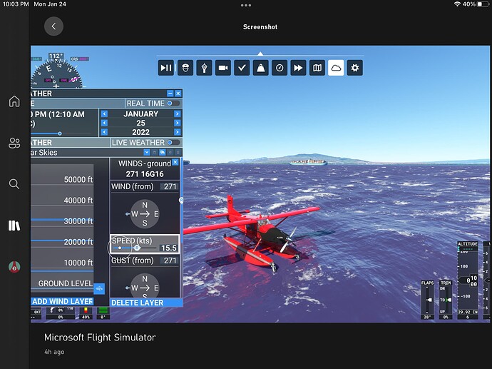Enable the Live Weather toggle
The image size is (492, 369).
point(173,143)
